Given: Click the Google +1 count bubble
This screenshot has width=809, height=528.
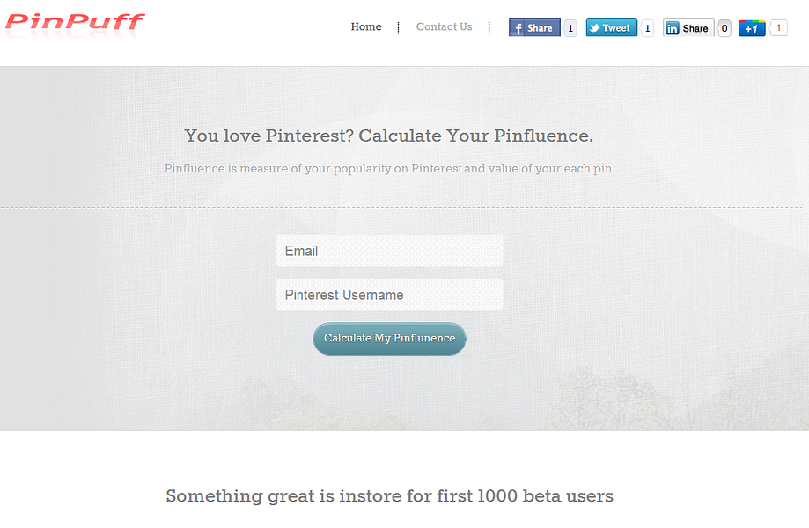Looking at the screenshot, I should click(x=778, y=28).
